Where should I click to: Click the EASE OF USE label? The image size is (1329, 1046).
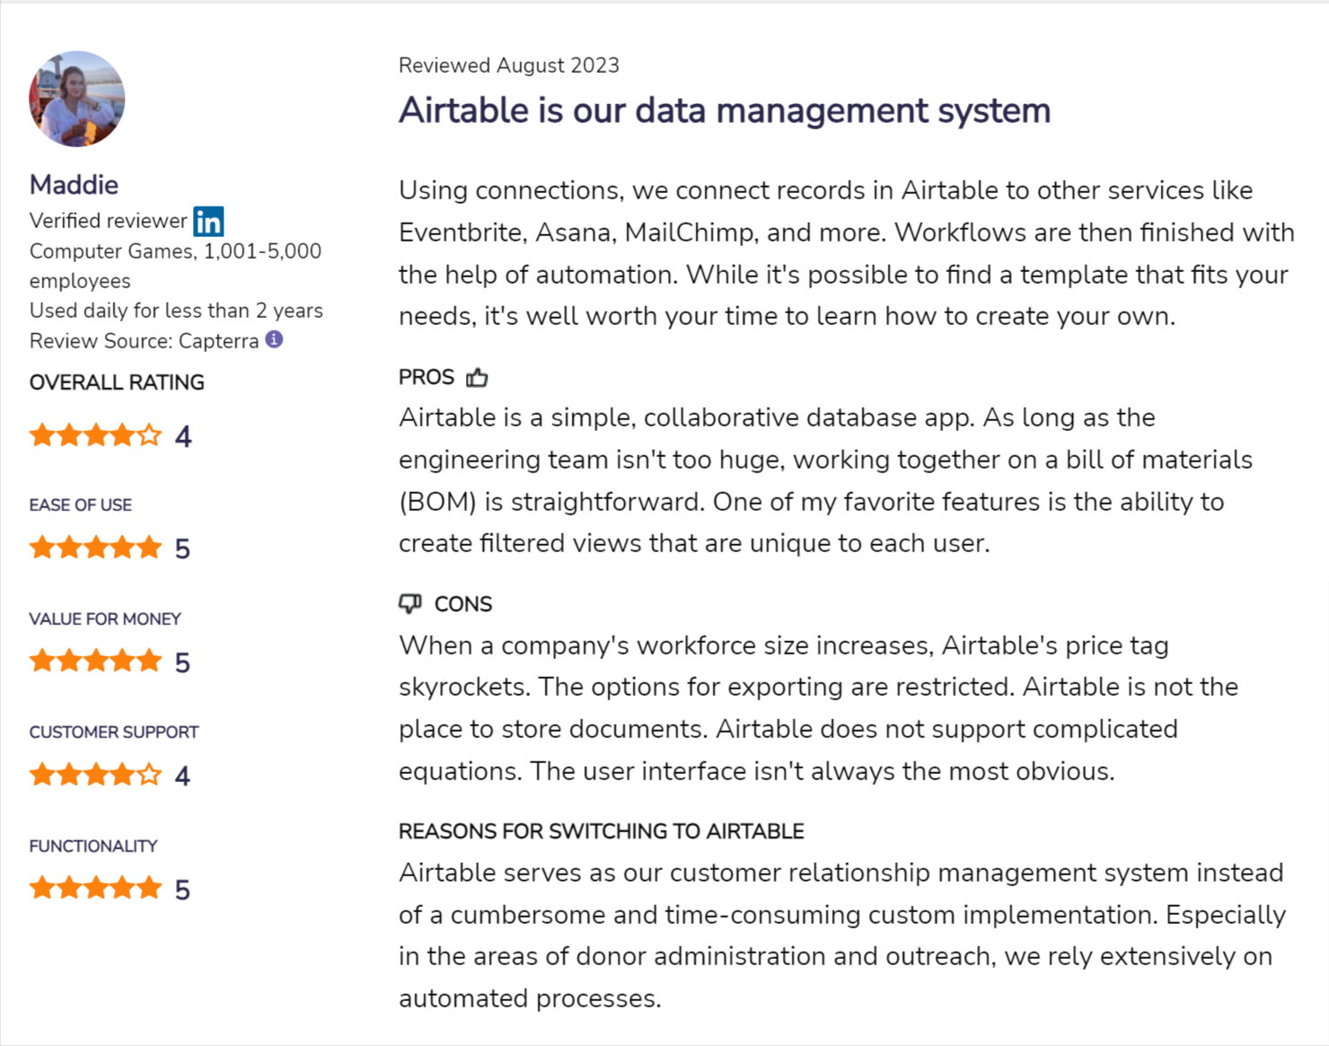[x=81, y=505]
